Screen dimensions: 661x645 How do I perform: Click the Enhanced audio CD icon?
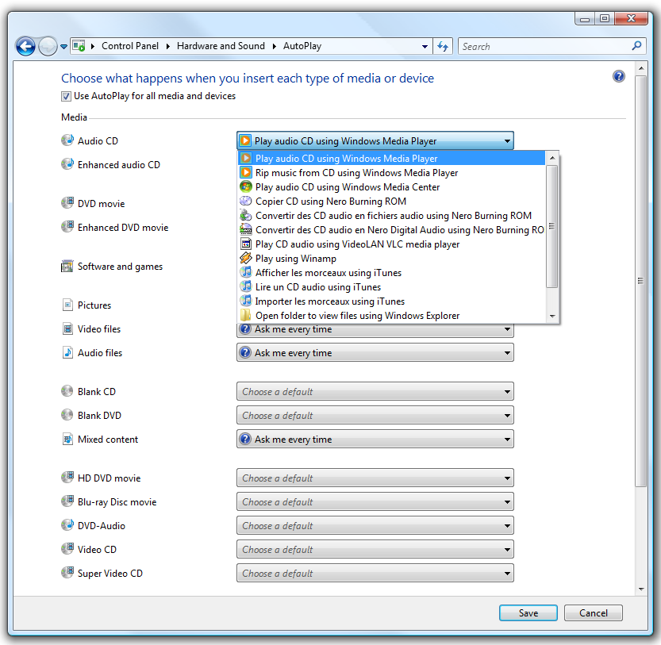tap(67, 164)
